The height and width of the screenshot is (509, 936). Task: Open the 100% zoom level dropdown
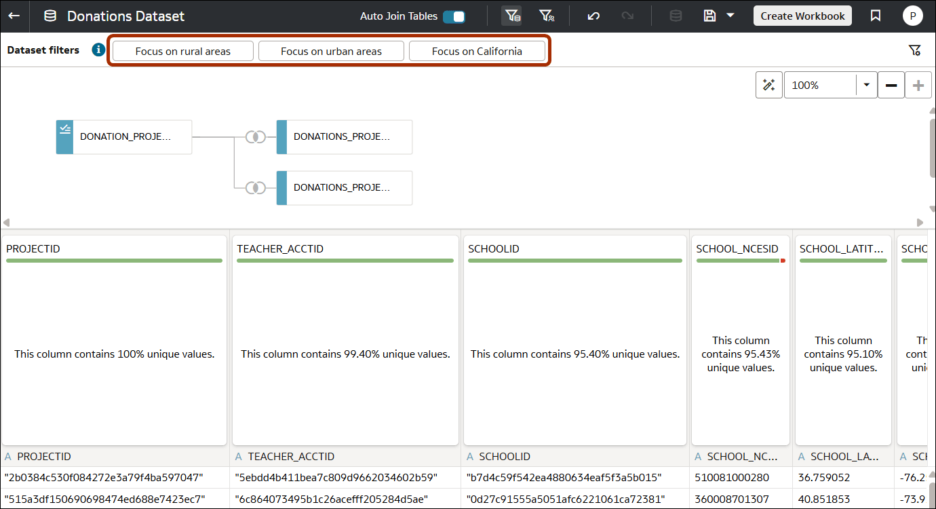(866, 84)
